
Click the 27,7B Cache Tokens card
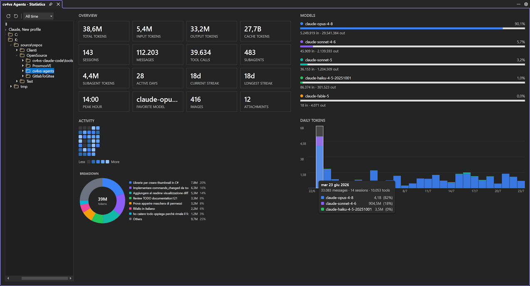tap(265, 31)
